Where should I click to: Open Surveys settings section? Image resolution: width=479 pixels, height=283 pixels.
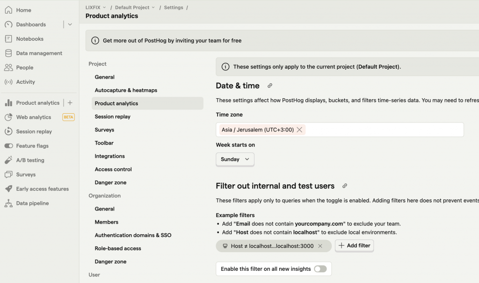point(147,130)
